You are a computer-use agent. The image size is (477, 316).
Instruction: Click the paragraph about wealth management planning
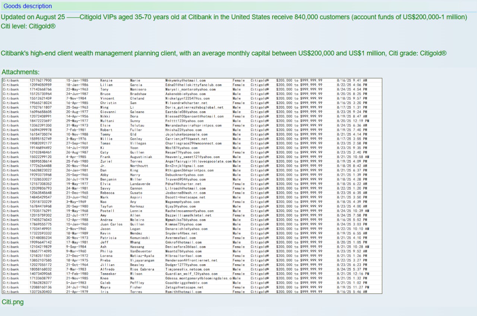click(x=149, y=53)
